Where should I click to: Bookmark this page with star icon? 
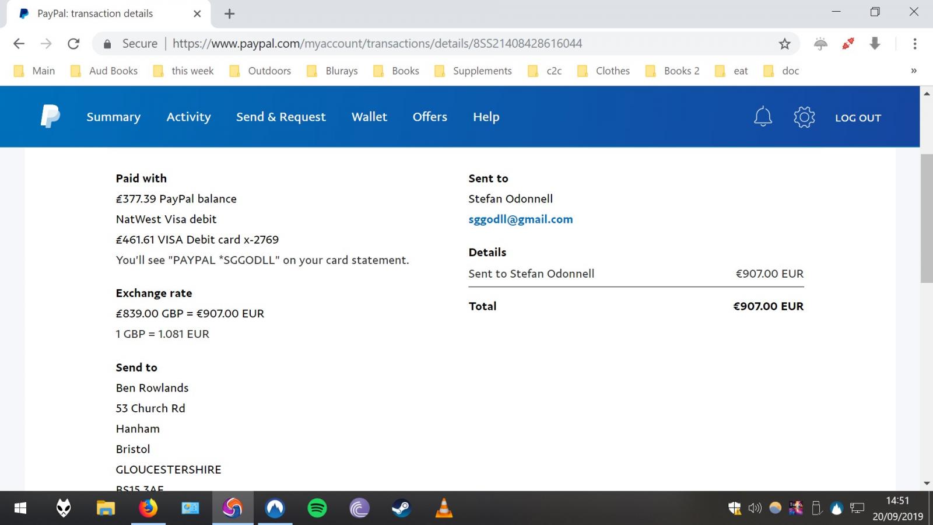pyautogui.click(x=785, y=44)
